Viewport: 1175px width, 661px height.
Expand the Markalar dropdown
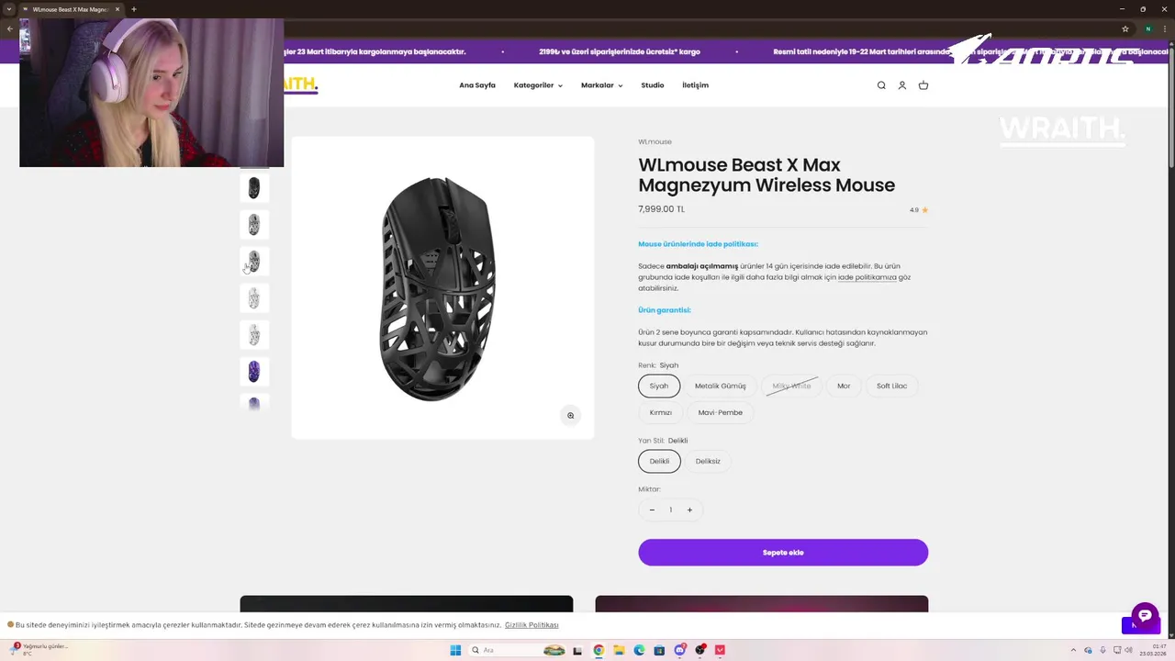click(601, 85)
